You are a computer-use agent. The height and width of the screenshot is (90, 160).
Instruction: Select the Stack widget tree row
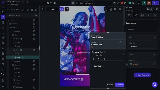click(x=23, y=27)
